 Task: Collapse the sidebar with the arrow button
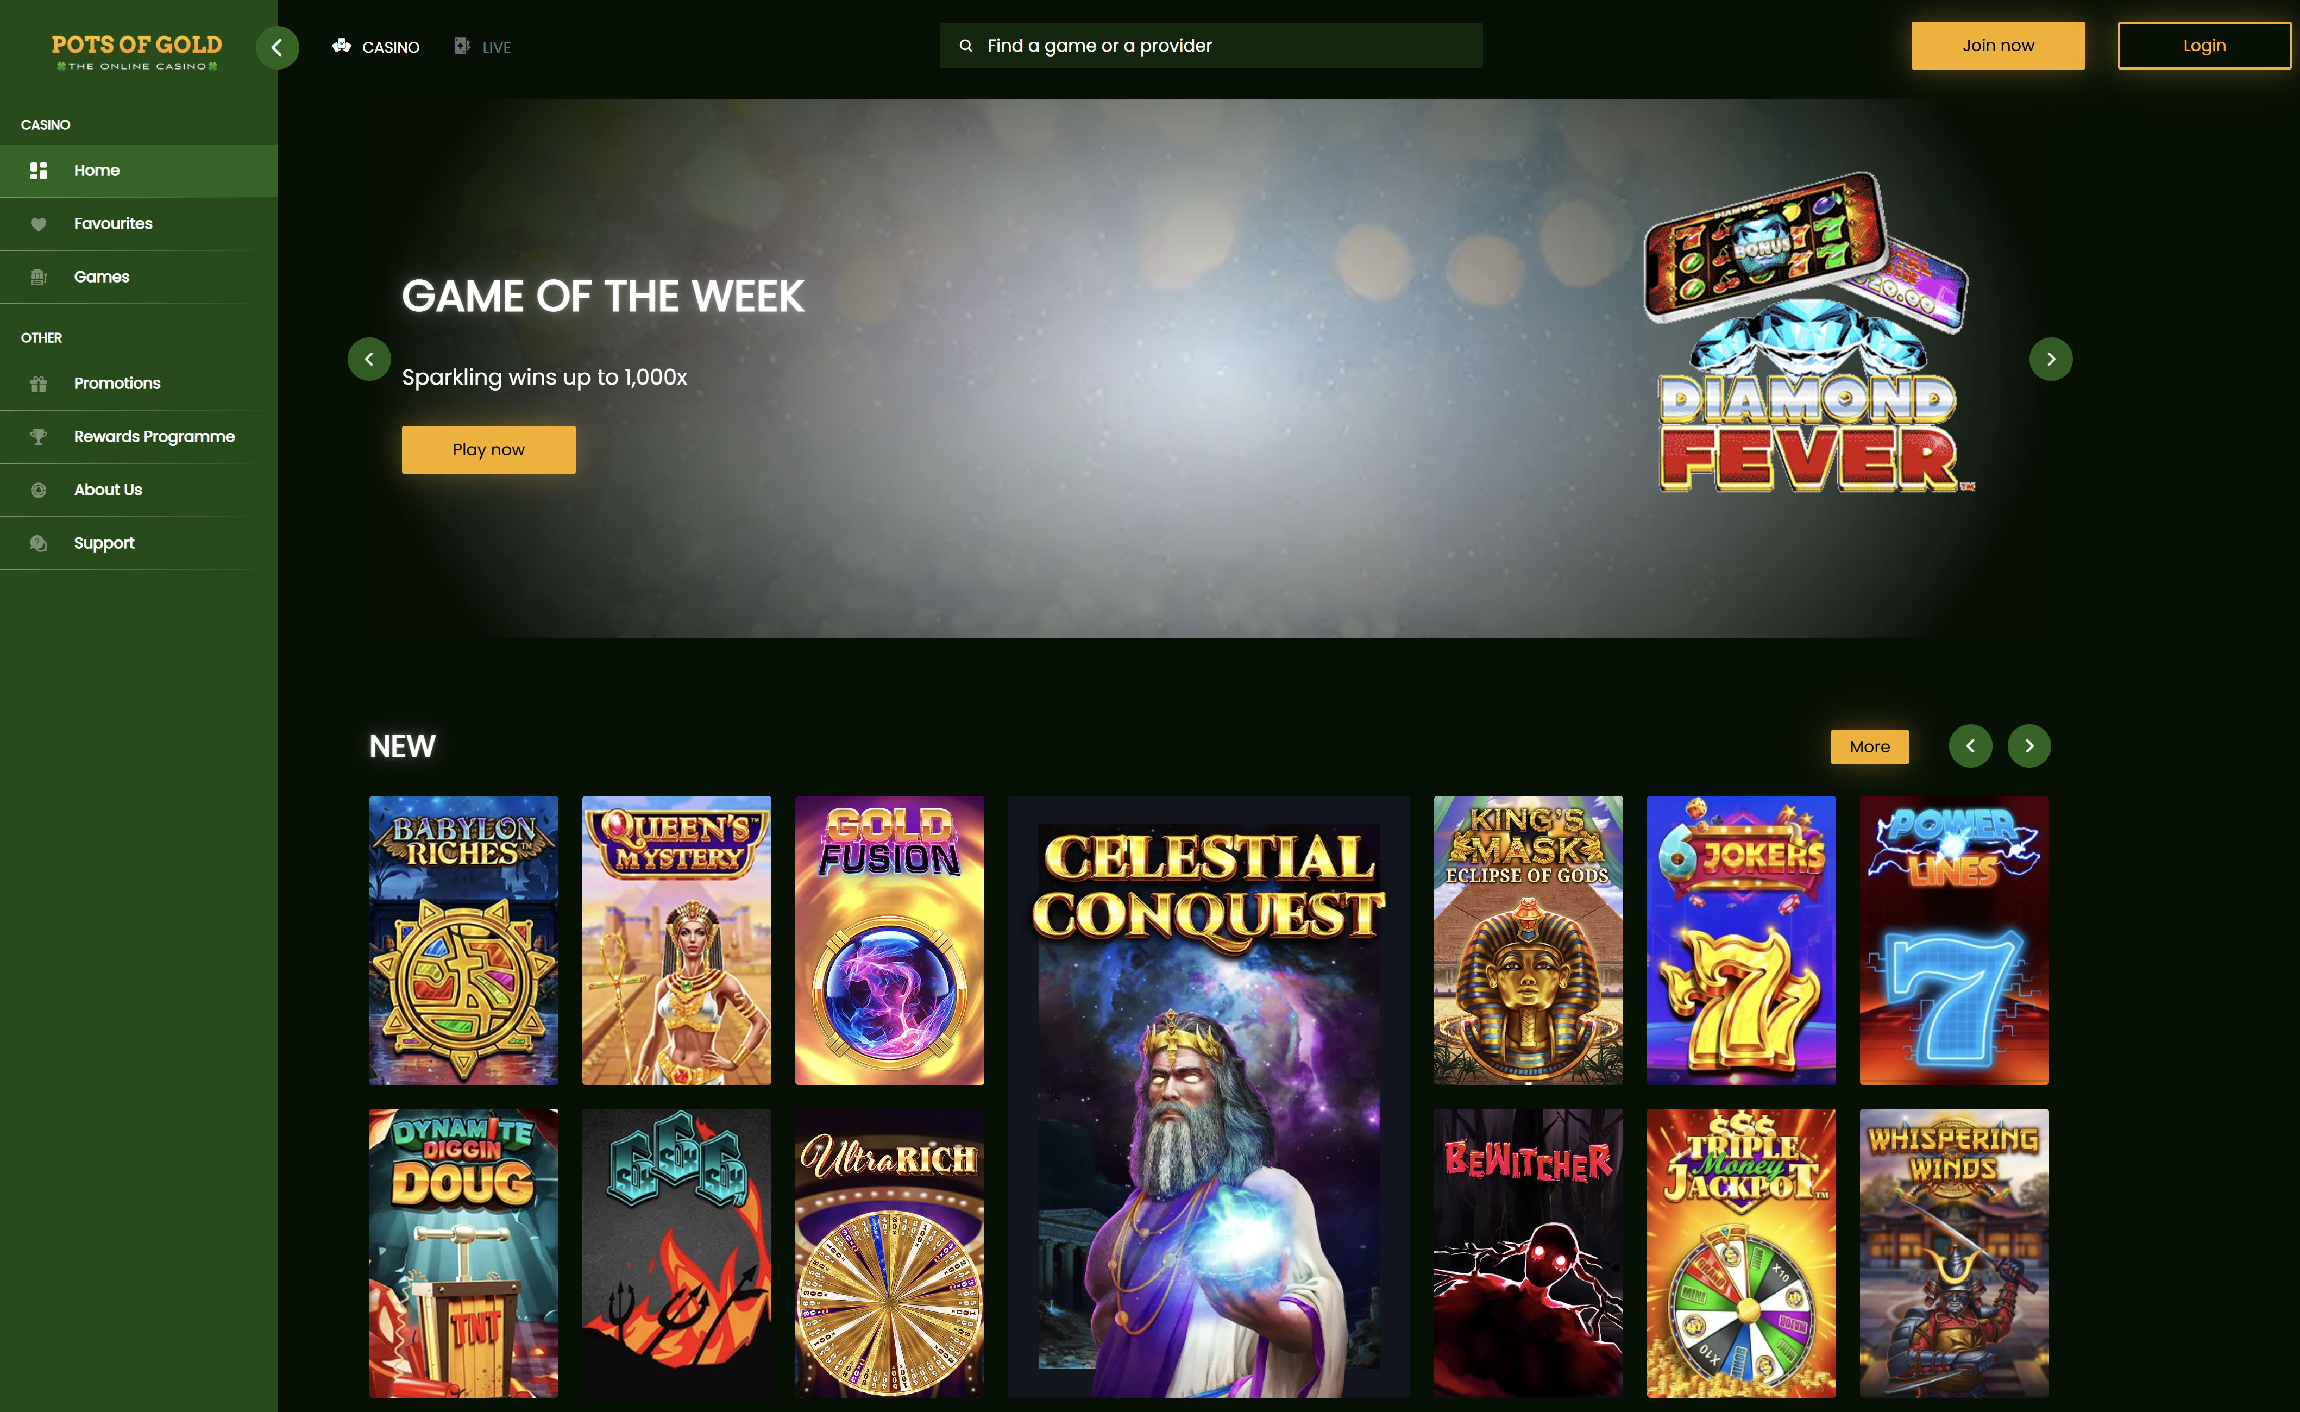(x=278, y=48)
